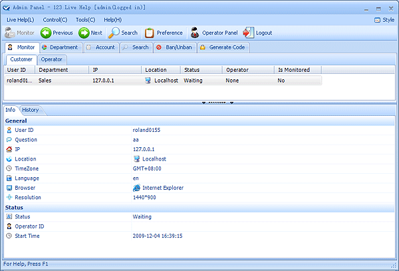Select the Account tab
The height and width of the screenshot is (271, 399).
coord(101,47)
